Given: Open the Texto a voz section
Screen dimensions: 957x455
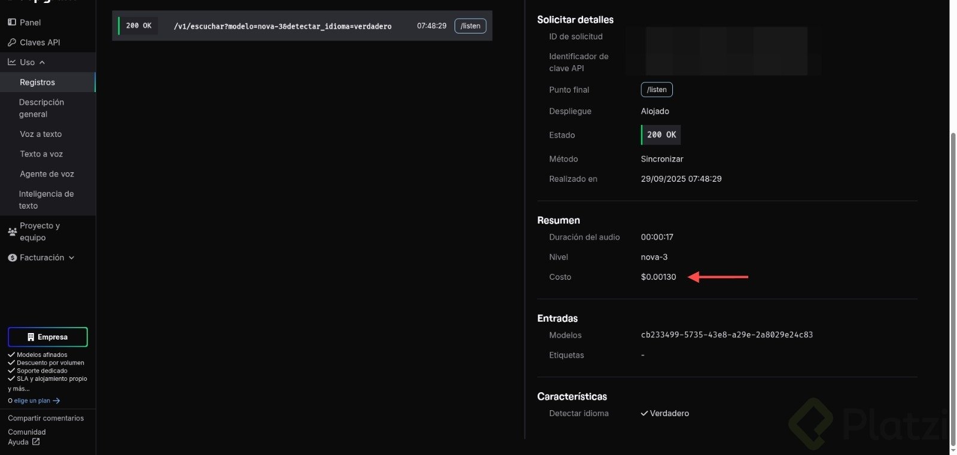Looking at the screenshot, I should pyautogui.click(x=41, y=154).
